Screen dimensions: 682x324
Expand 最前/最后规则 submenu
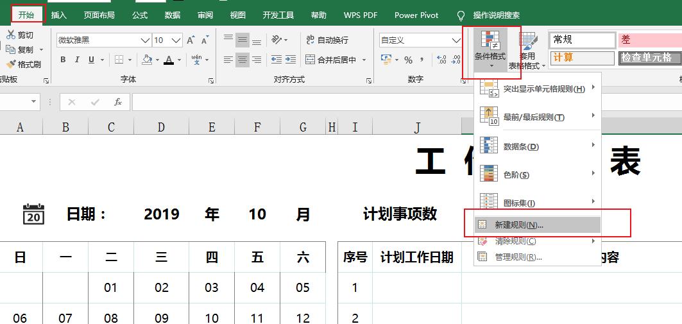(538, 117)
